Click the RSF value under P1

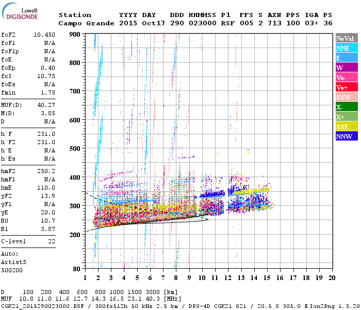point(228,23)
